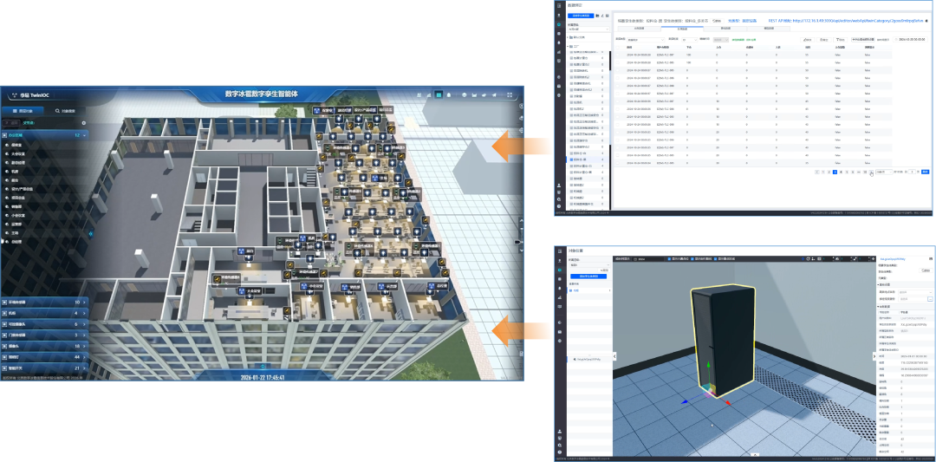
Task: Click highlighted teal icon in data table window sidebar
Action: (559, 24)
